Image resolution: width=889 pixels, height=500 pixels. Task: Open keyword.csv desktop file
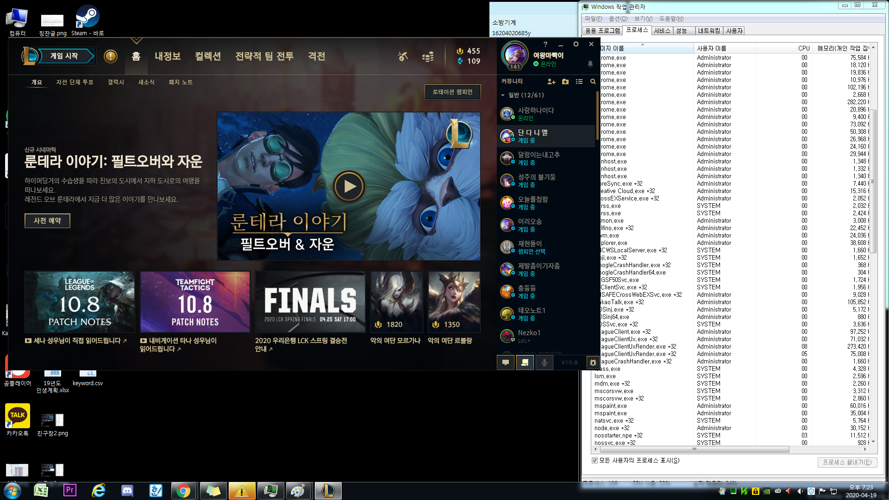pos(88,377)
